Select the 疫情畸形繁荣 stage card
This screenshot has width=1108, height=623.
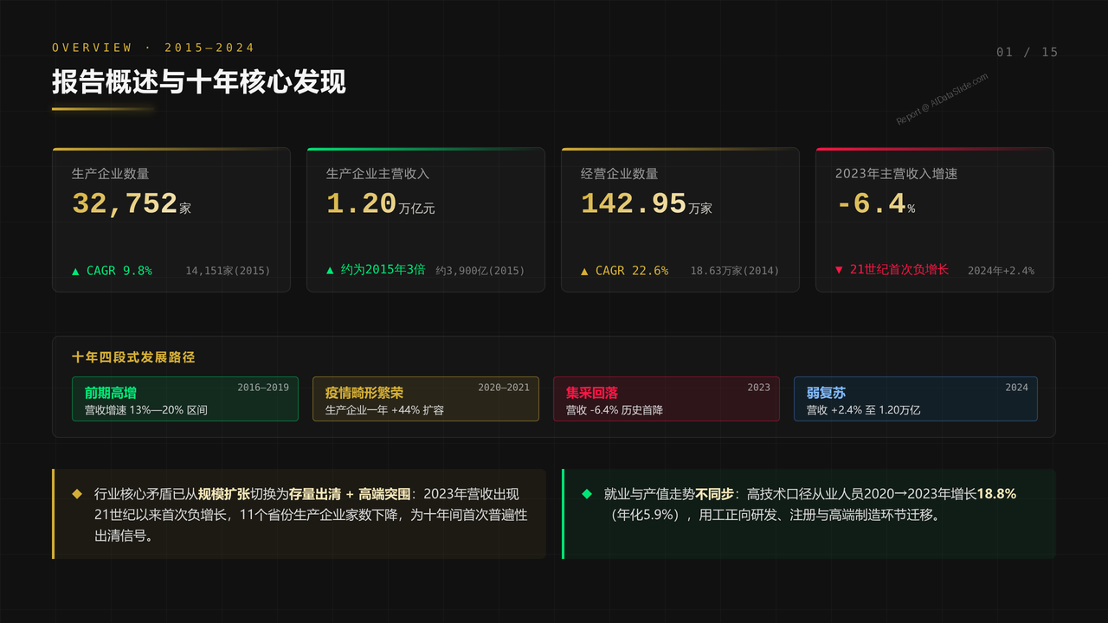(426, 399)
